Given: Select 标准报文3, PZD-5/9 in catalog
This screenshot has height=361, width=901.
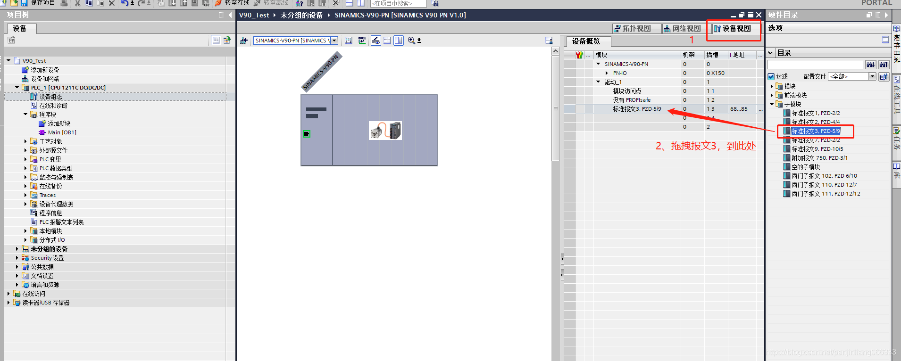Looking at the screenshot, I should pyautogui.click(x=816, y=131).
